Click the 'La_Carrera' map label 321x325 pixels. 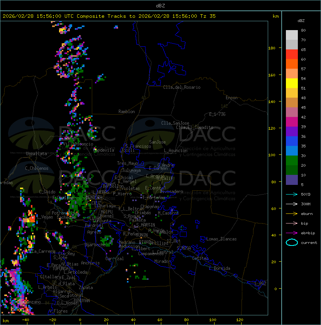pos(43,251)
